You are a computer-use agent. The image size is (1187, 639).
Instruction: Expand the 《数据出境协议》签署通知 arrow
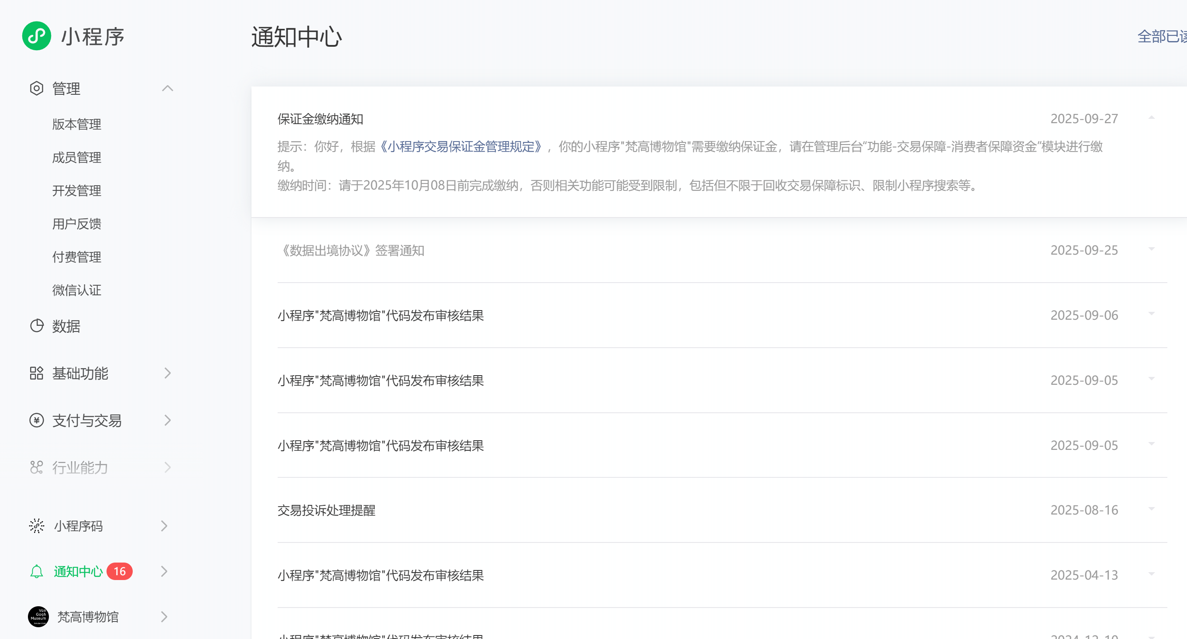[x=1151, y=249]
